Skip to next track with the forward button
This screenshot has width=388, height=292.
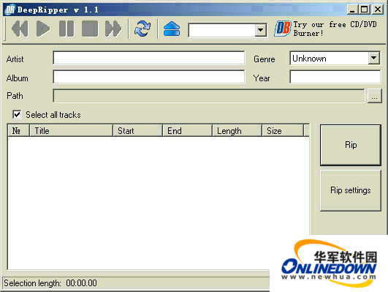pyautogui.click(x=113, y=29)
